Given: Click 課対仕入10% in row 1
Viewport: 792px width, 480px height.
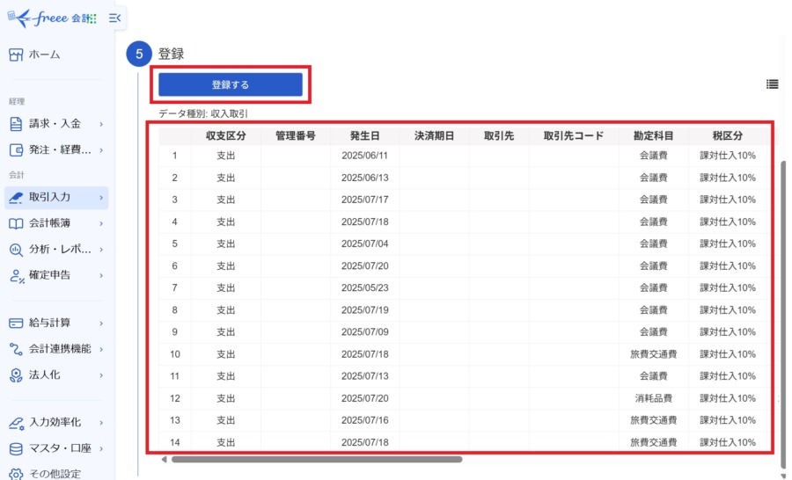Looking at the screenshot, I should 728,156.
